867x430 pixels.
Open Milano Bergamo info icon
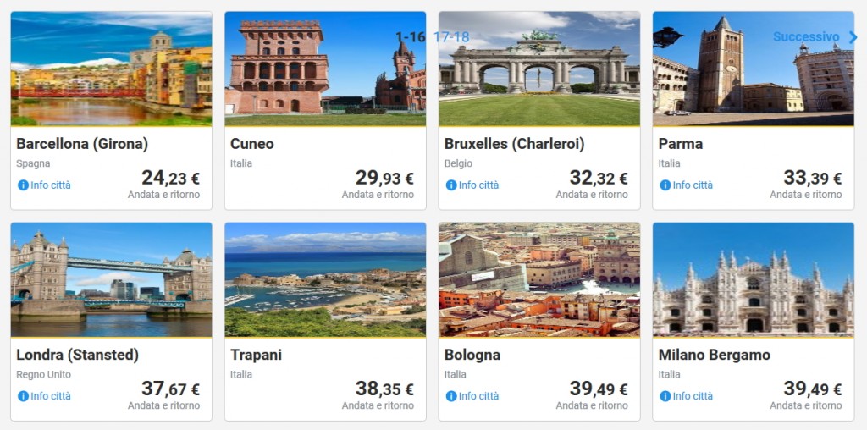pos(665,396)
